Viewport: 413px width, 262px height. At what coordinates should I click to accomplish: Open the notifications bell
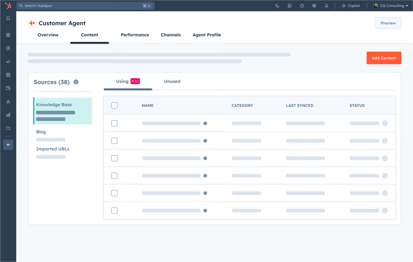coord(326,6)
